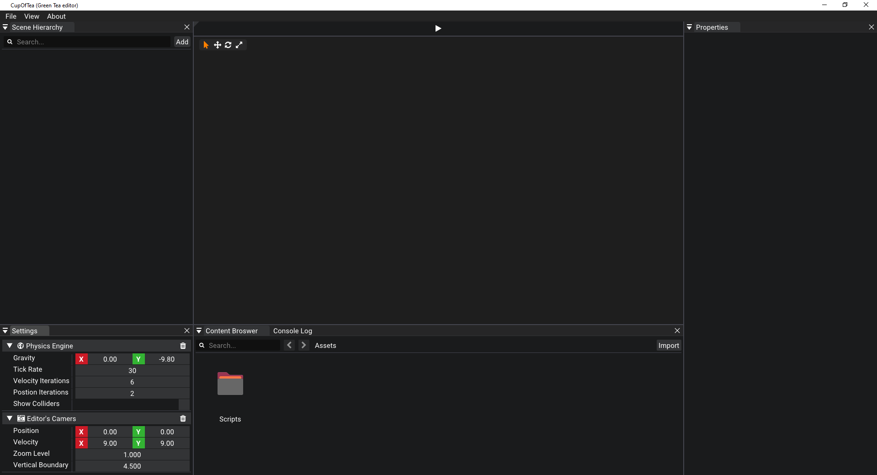Click Physics Engine globe icon
The image size is (877, 475).
[x=21, y=346]
